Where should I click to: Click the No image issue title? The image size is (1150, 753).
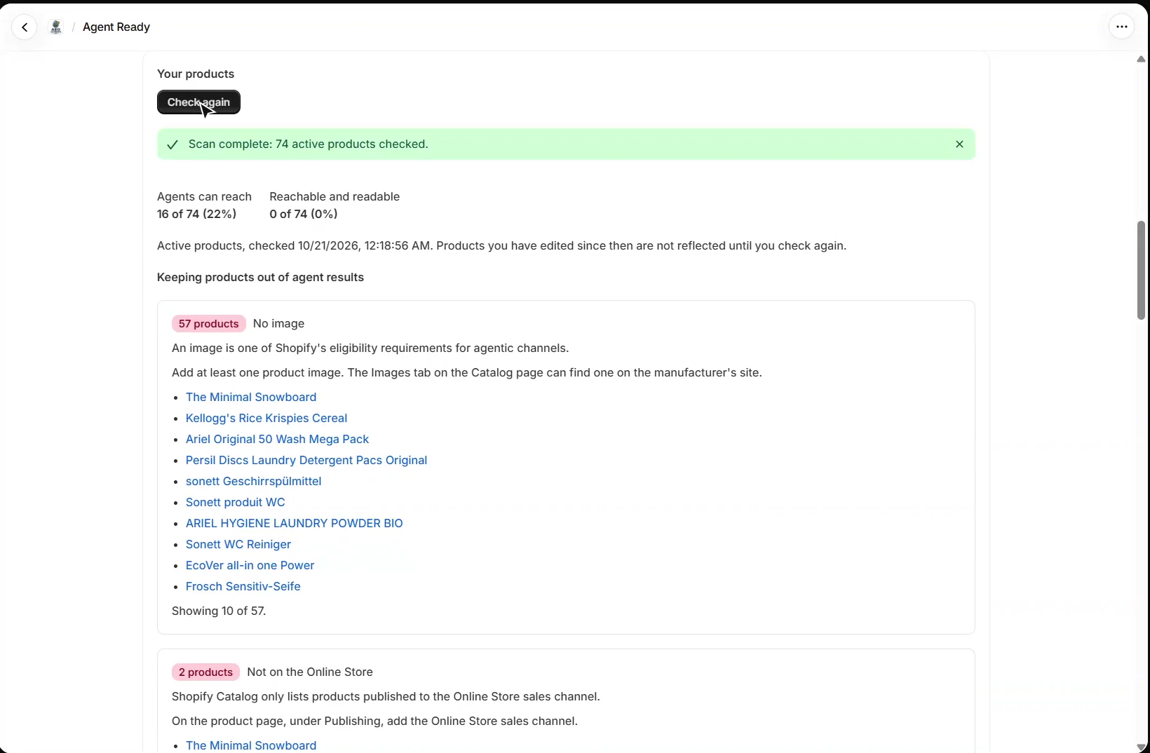pos(278,324)
